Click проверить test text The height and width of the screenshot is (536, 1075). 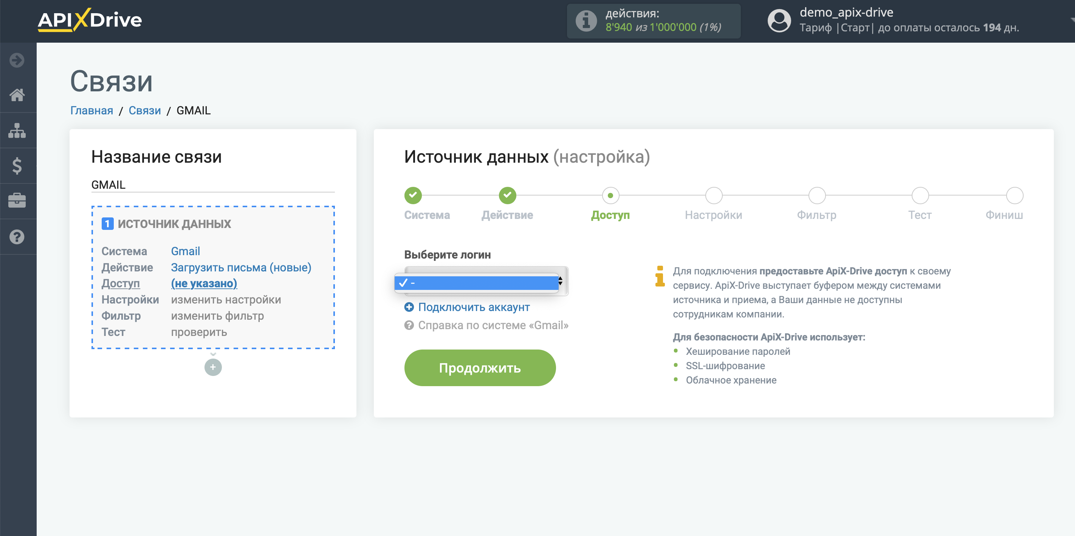199,332
